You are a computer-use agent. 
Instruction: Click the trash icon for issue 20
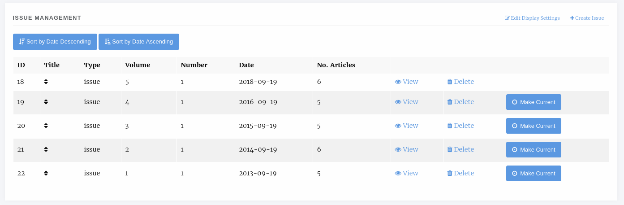pyautogui.click(x=450, y=126)
